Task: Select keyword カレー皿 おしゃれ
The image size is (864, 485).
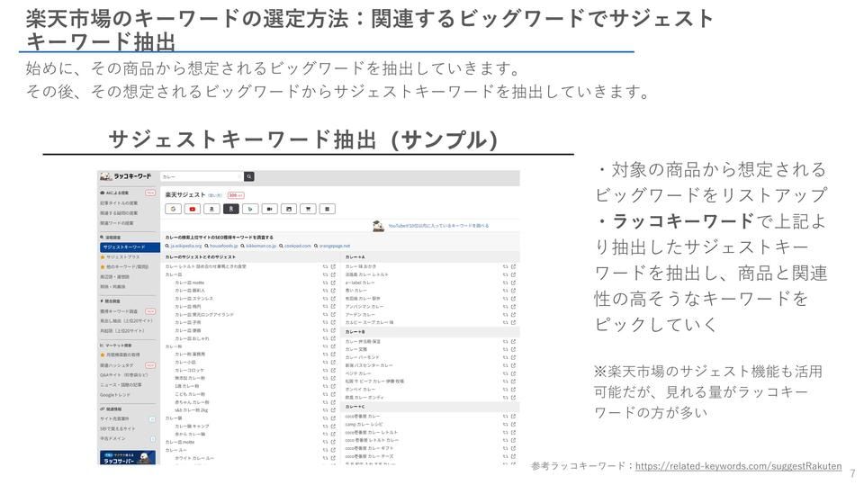Action: 192,338
